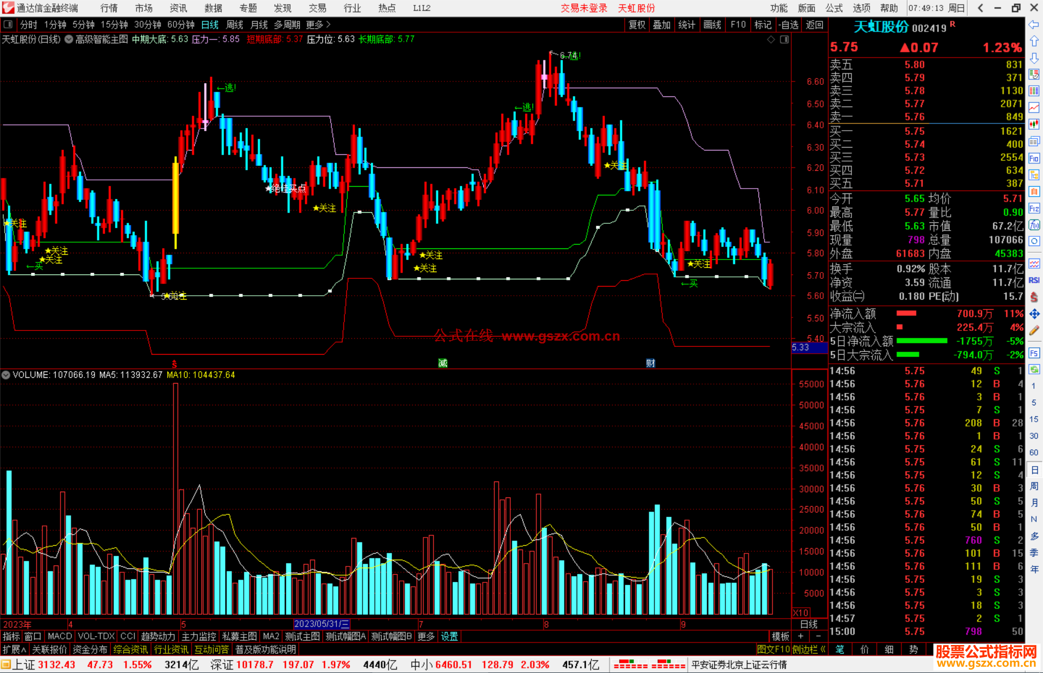
Task: Open 图文F10 at bottom right
Action: tap(774, 649)
